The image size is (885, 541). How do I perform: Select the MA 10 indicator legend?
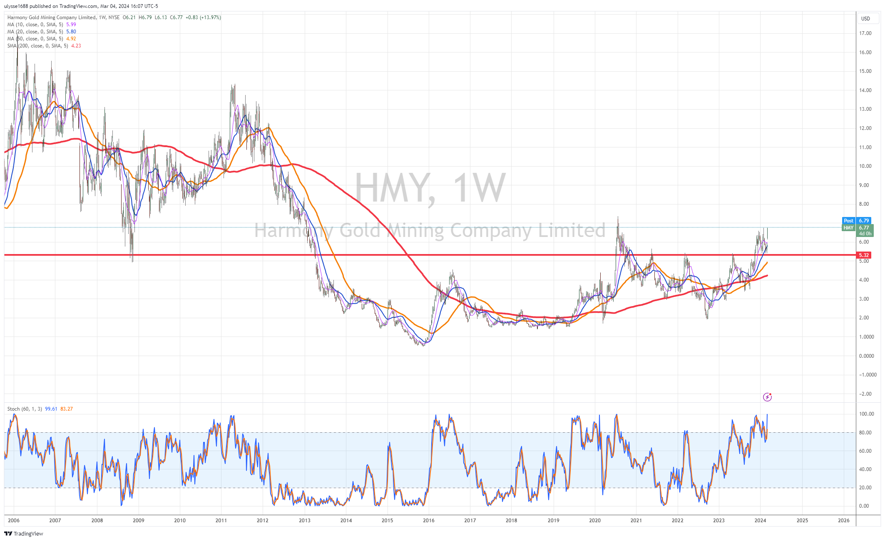35,25
